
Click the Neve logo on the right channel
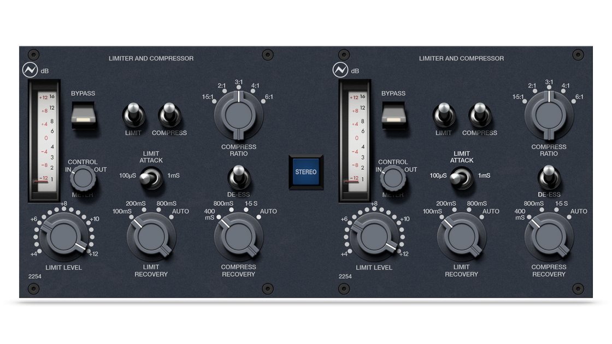pos(342,70)
